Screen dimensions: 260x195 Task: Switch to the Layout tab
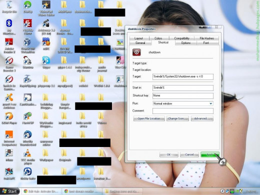138,38
